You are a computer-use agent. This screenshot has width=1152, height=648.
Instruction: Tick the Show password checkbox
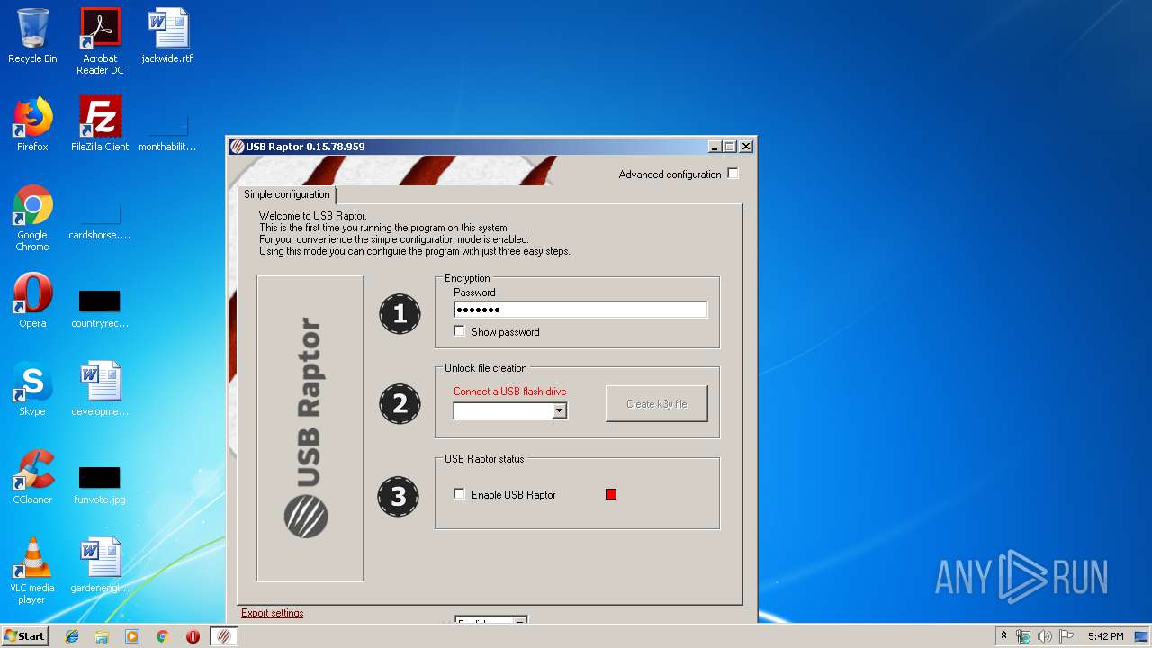[460, 331]
